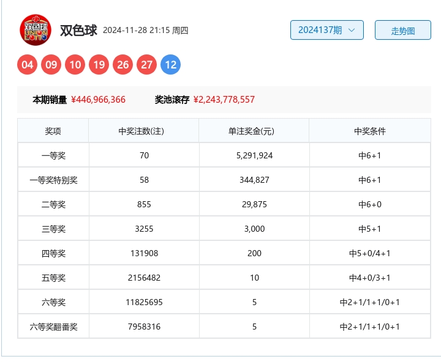Click the 六等奖 row label
441x362 pixels.
pyautogui.click(x=53, y=302)
